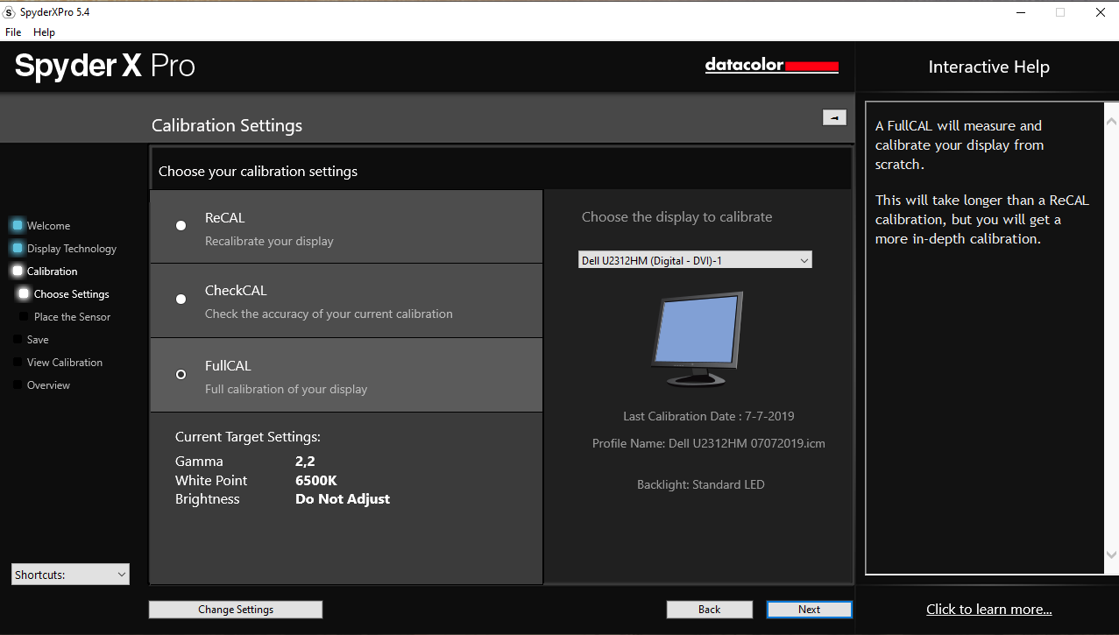Viewport: 1119px width, 635px height.
Task: Go to the Calibration step
Action: [53, 272]
